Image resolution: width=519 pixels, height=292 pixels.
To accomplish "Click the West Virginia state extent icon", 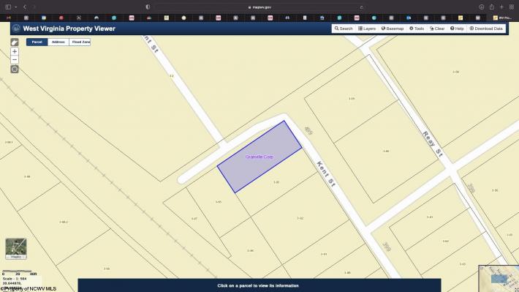I will click(15, 42).
